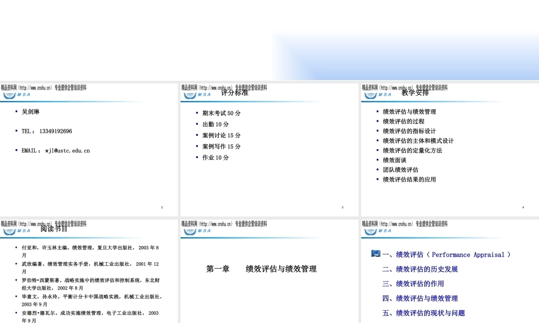This screenshot has height=323, width=539.
Task: Select the name 吴剑琳
Action: 31,111
